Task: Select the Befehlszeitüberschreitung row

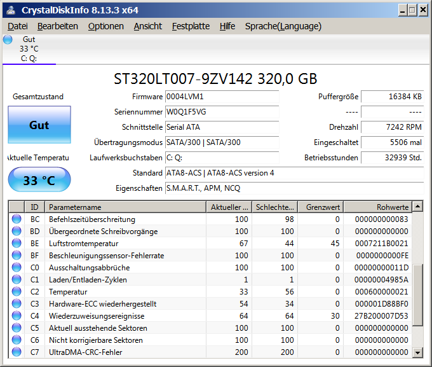Action: pyautogui.click(x=210, y=219)
